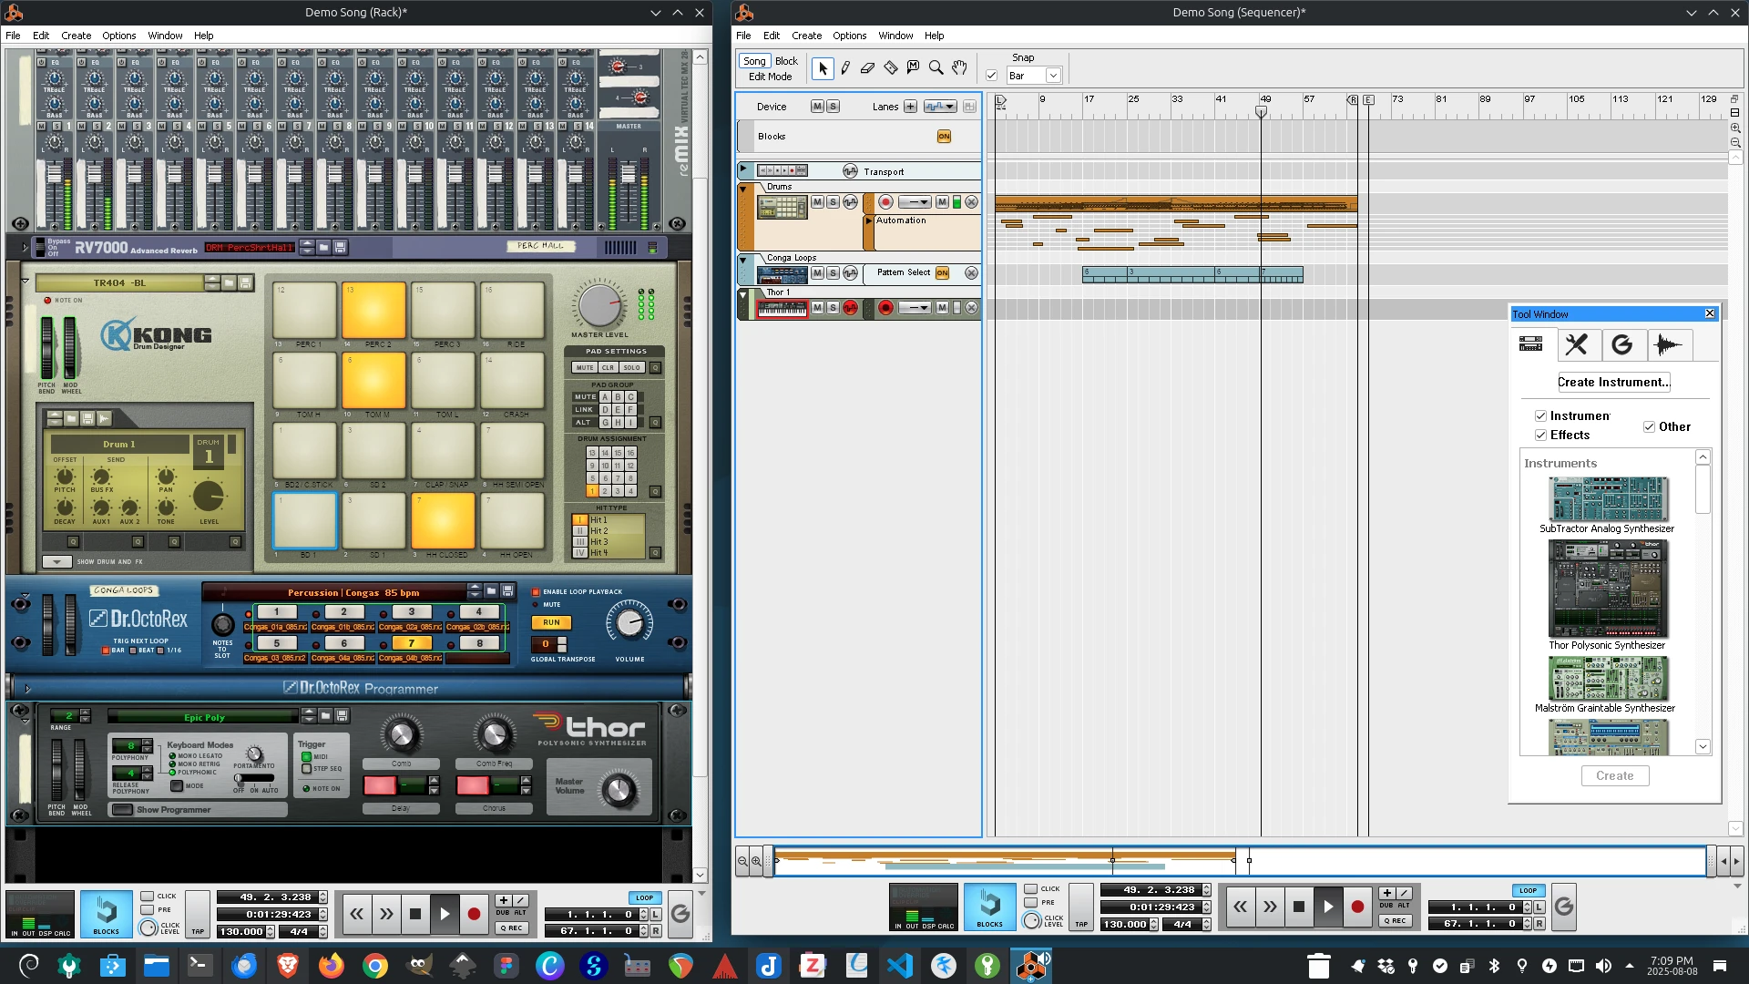
Task: Click the Create Instrument... button
Action: 1613,382
